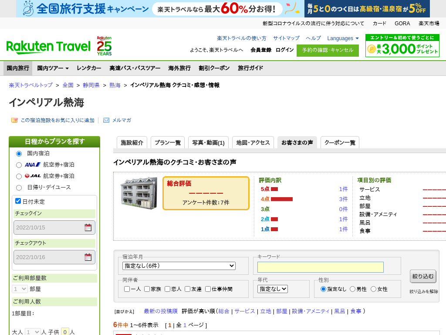
Task: Select 指定なし gender radio button
Action: [323, 289]
